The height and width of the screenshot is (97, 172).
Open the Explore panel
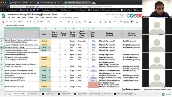coord(167,95)
